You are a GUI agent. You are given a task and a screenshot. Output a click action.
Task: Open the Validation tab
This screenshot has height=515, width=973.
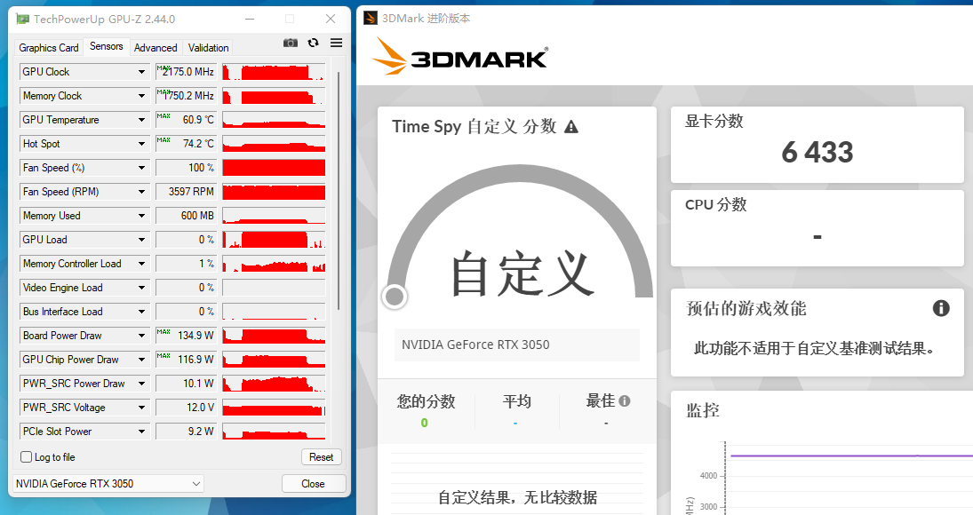209,48
